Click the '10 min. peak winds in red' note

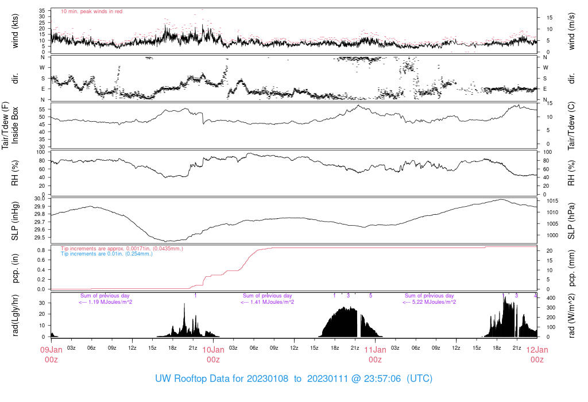pos(91,11)
